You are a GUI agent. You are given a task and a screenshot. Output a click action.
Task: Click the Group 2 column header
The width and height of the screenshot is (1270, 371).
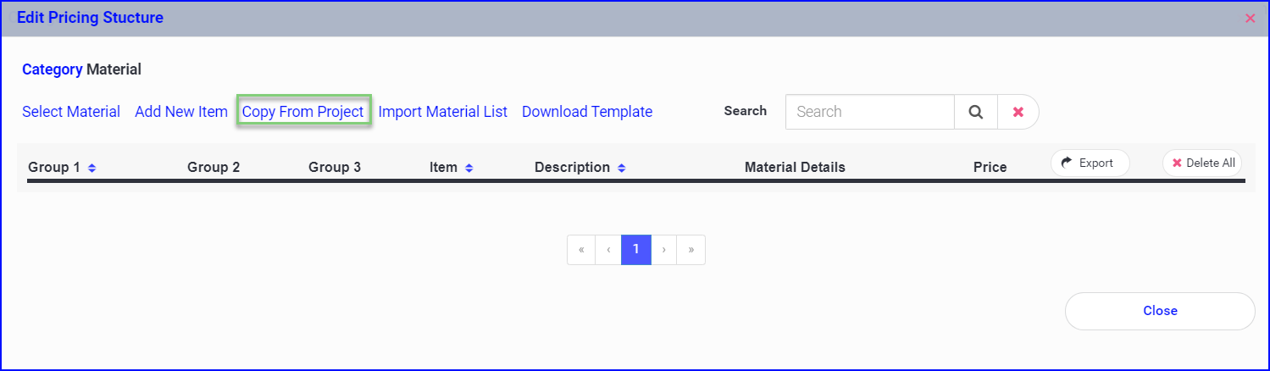coord(214,168)
